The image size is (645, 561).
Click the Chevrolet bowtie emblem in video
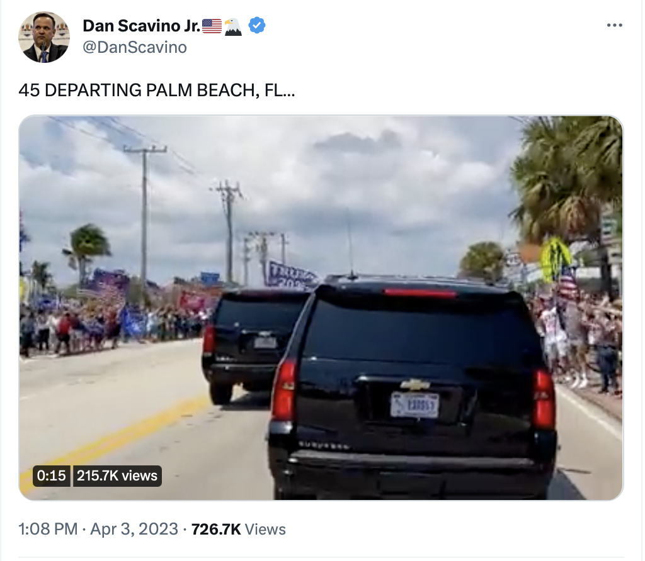click(415, 384)
